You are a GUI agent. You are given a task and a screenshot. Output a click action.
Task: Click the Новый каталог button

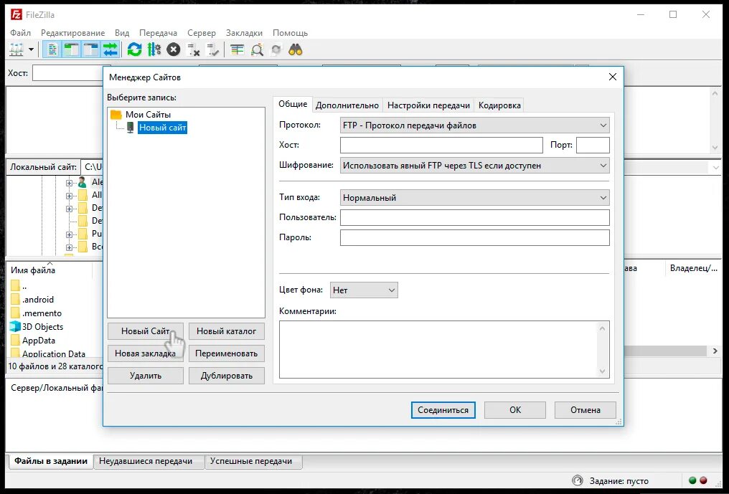(x=227, y=331)
